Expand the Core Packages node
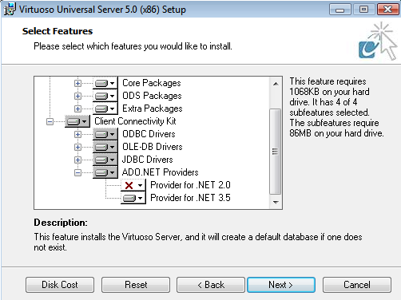401x300 pixels. (x=77, y=83)
